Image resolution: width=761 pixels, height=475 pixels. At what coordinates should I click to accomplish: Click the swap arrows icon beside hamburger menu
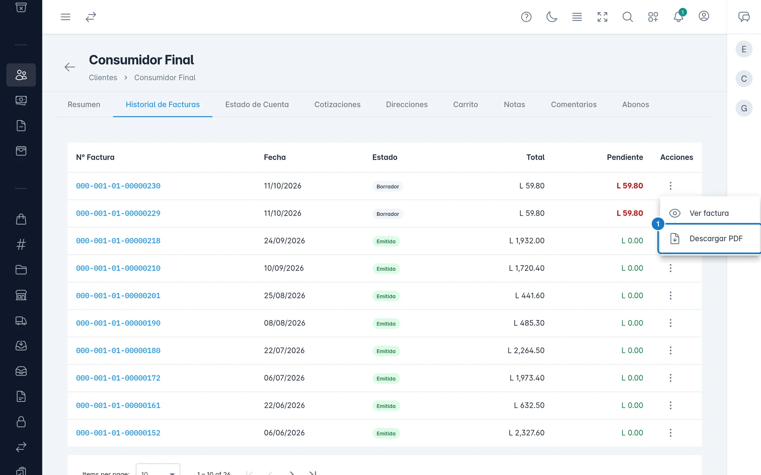[91, 17]
